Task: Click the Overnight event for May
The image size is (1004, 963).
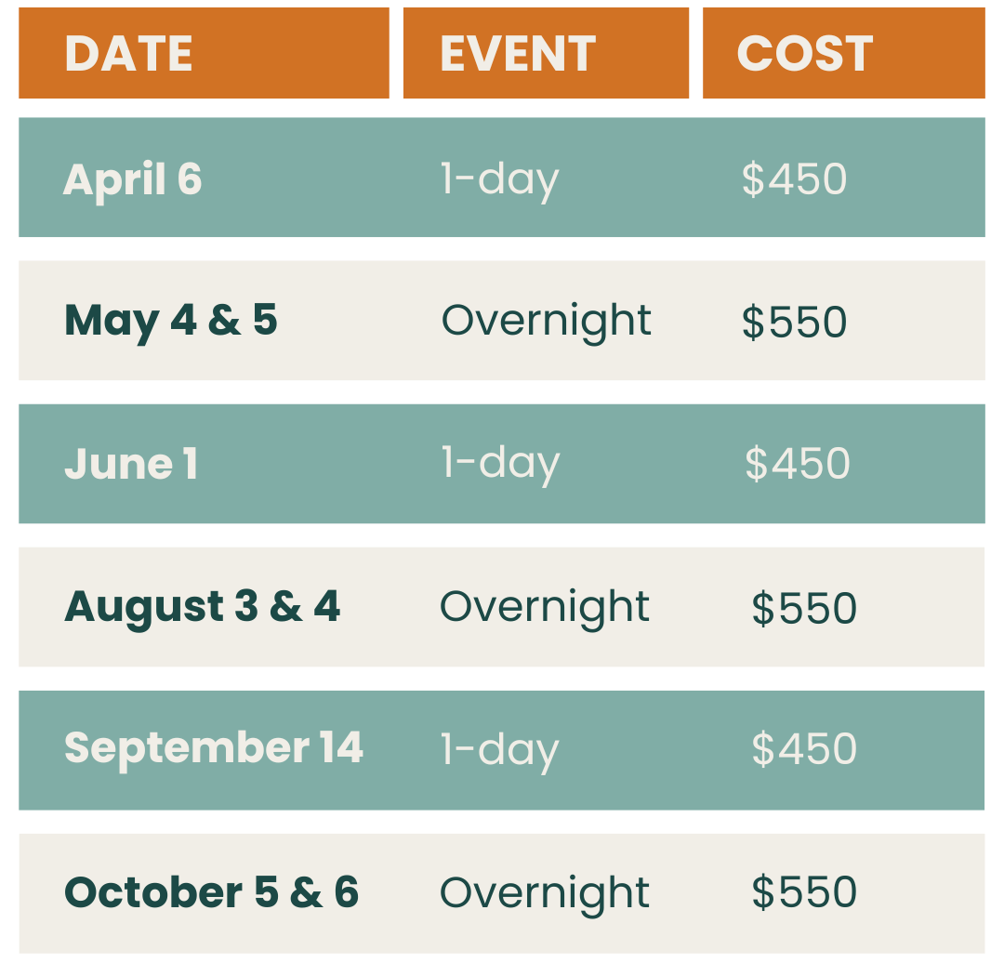Action: 547,322
